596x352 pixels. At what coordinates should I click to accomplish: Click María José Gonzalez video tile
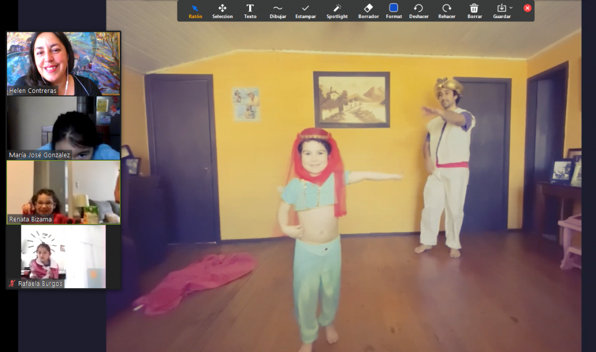(x=63, y=127)
